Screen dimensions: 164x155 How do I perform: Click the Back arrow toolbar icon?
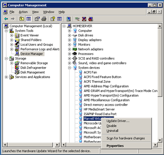[6, 19]
